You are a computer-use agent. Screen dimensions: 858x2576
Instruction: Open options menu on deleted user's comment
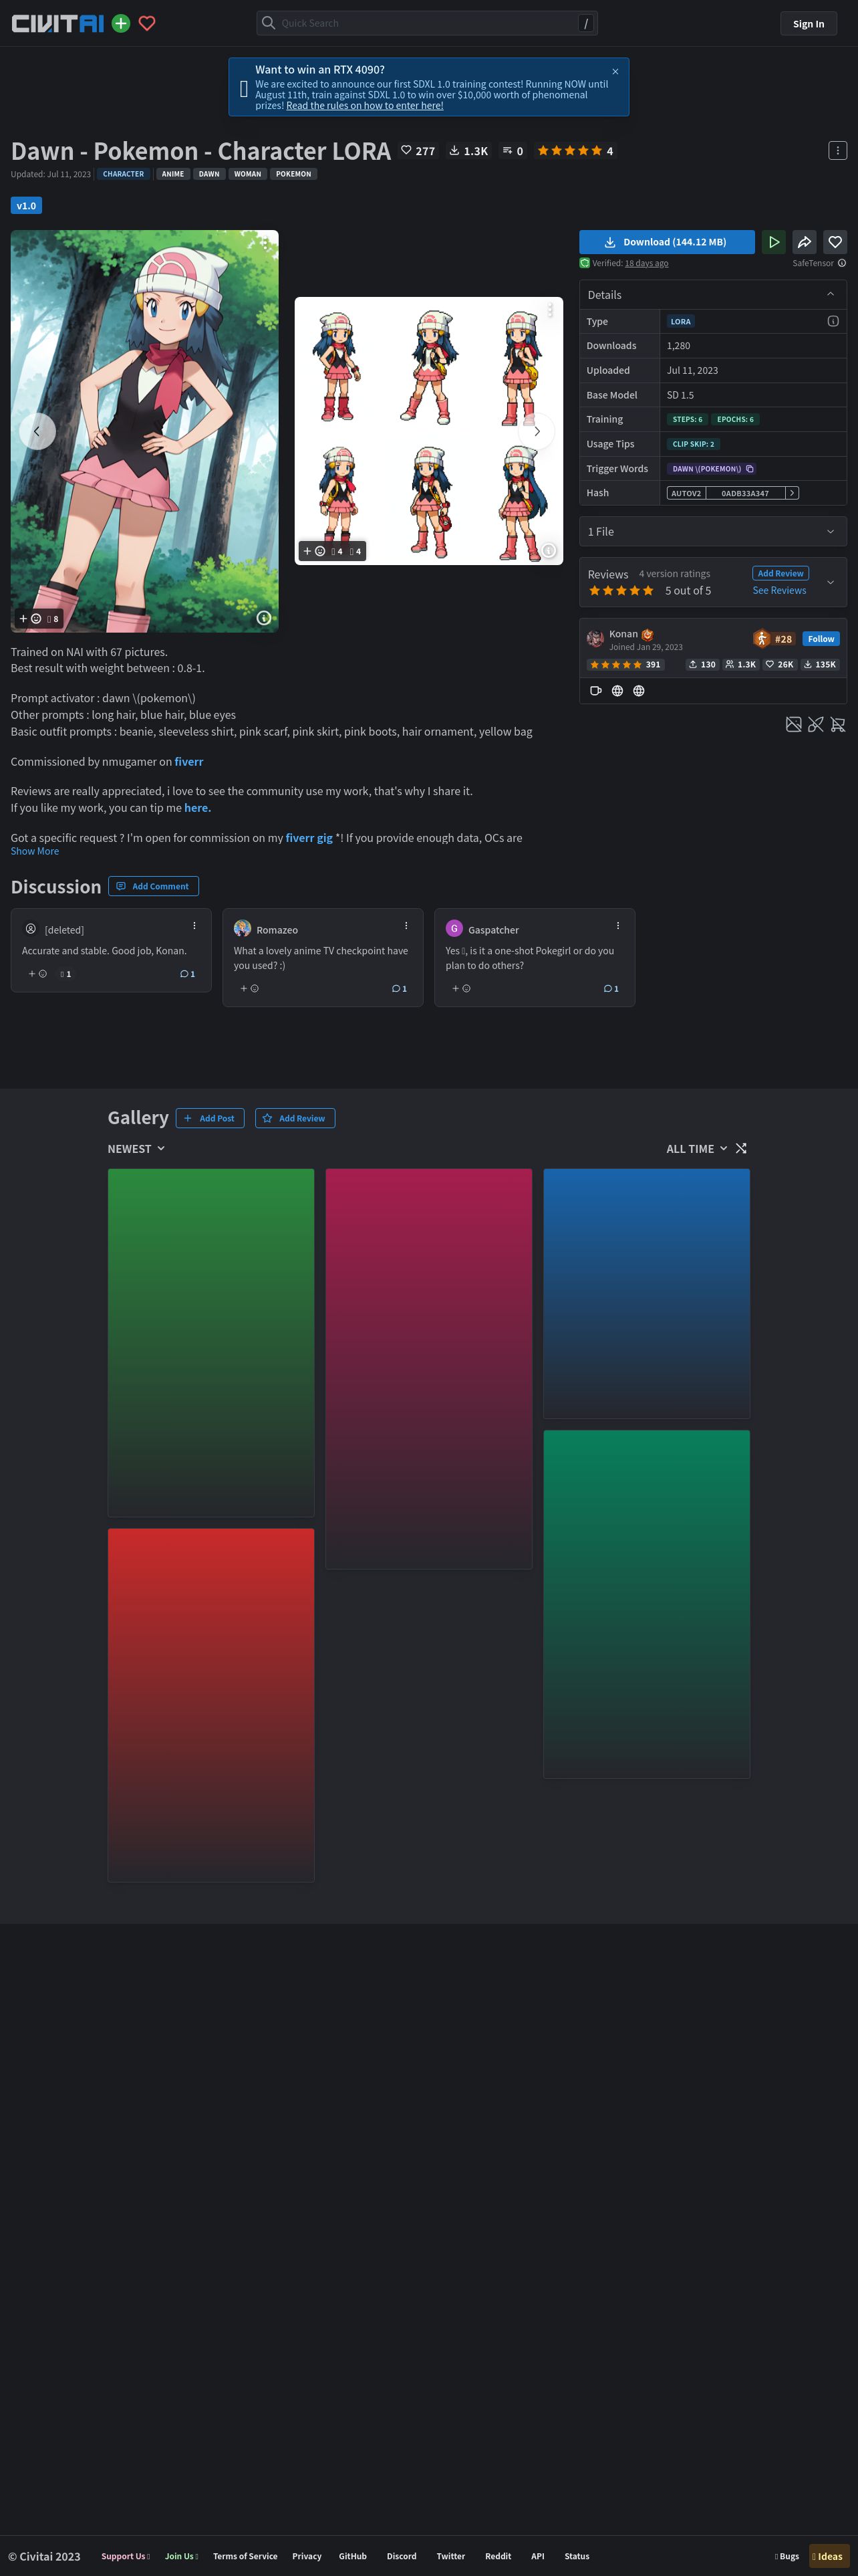coord(194,926)
